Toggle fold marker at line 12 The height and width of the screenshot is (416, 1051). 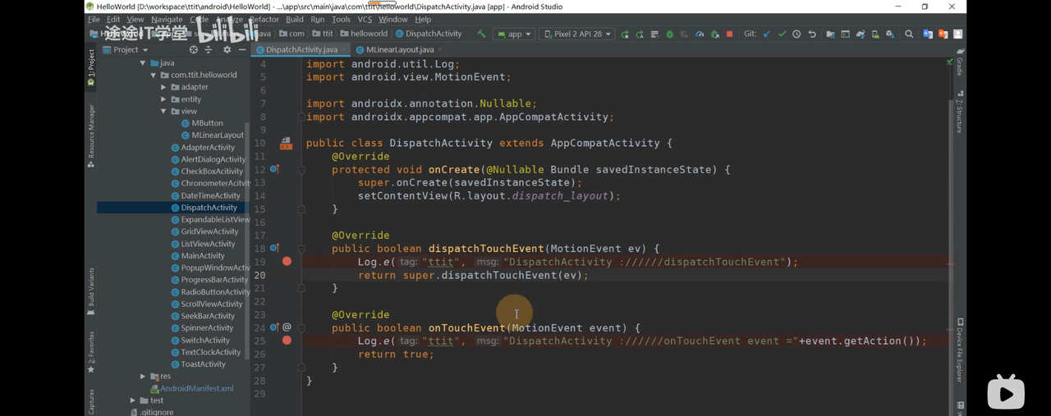click(301, 170)
